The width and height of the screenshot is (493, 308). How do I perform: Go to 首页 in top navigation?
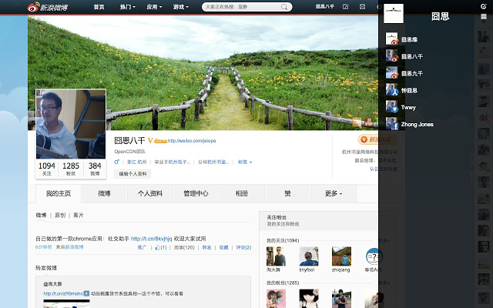(x=99, y=7)
